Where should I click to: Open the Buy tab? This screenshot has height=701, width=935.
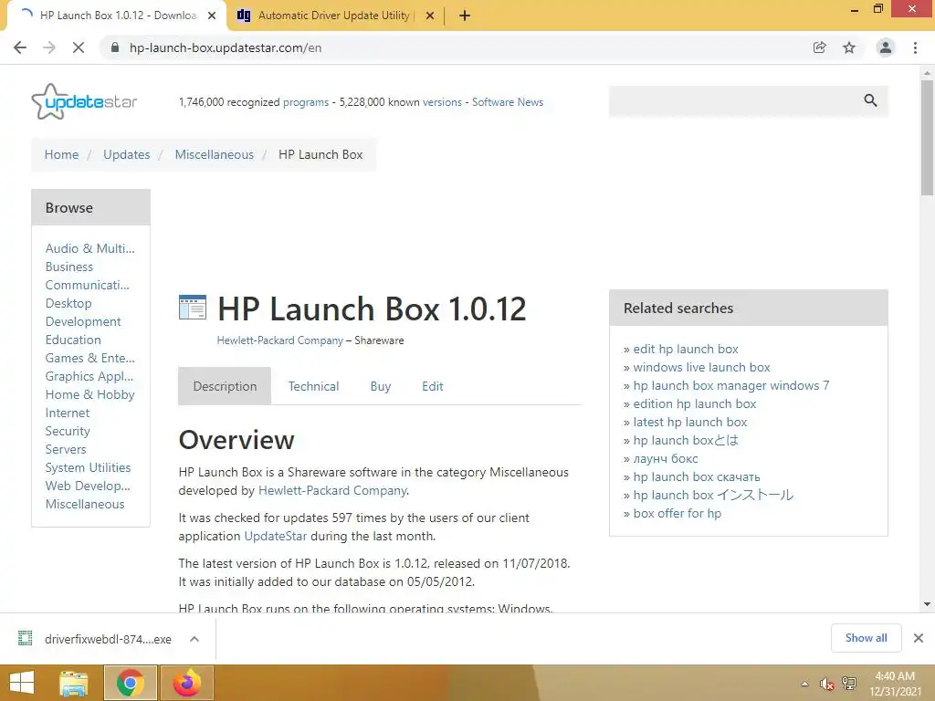click(381, 386)
